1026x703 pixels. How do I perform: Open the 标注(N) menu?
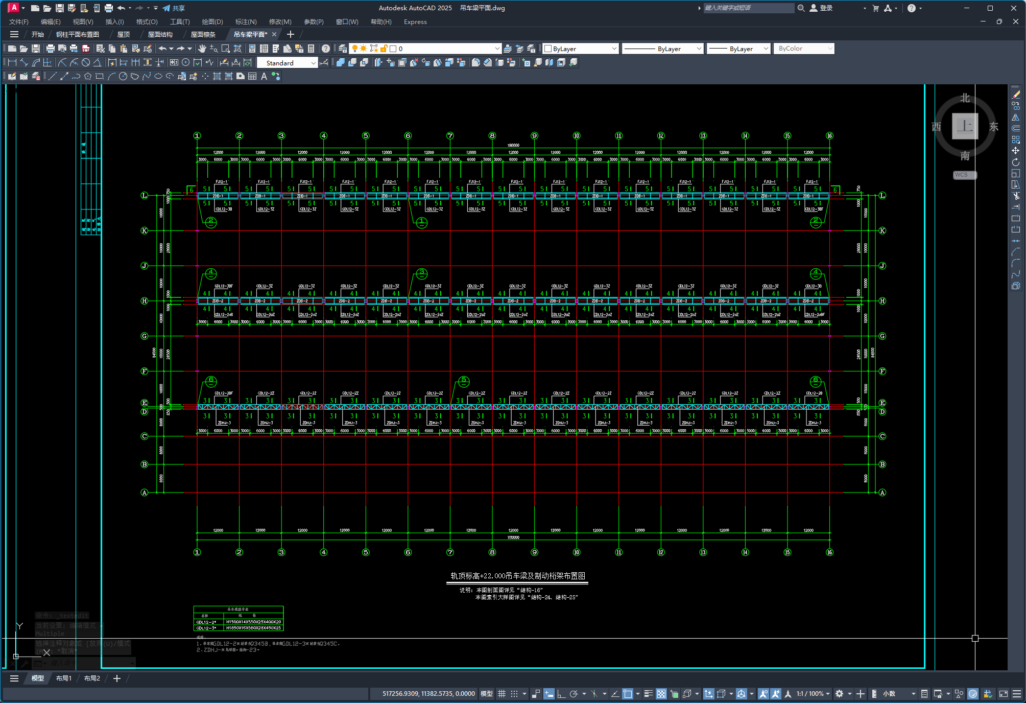246,21
